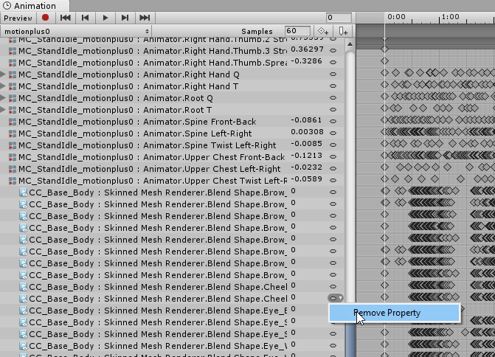Choose Remove Property from context menu

394,313
